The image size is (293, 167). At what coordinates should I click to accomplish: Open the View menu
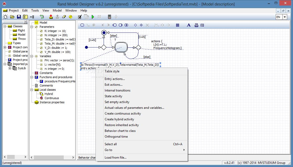tap(46, 10)
